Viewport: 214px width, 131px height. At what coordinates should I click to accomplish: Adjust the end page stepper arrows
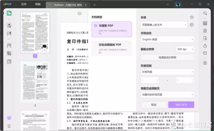pyautogui.click(x=192, y=80)
